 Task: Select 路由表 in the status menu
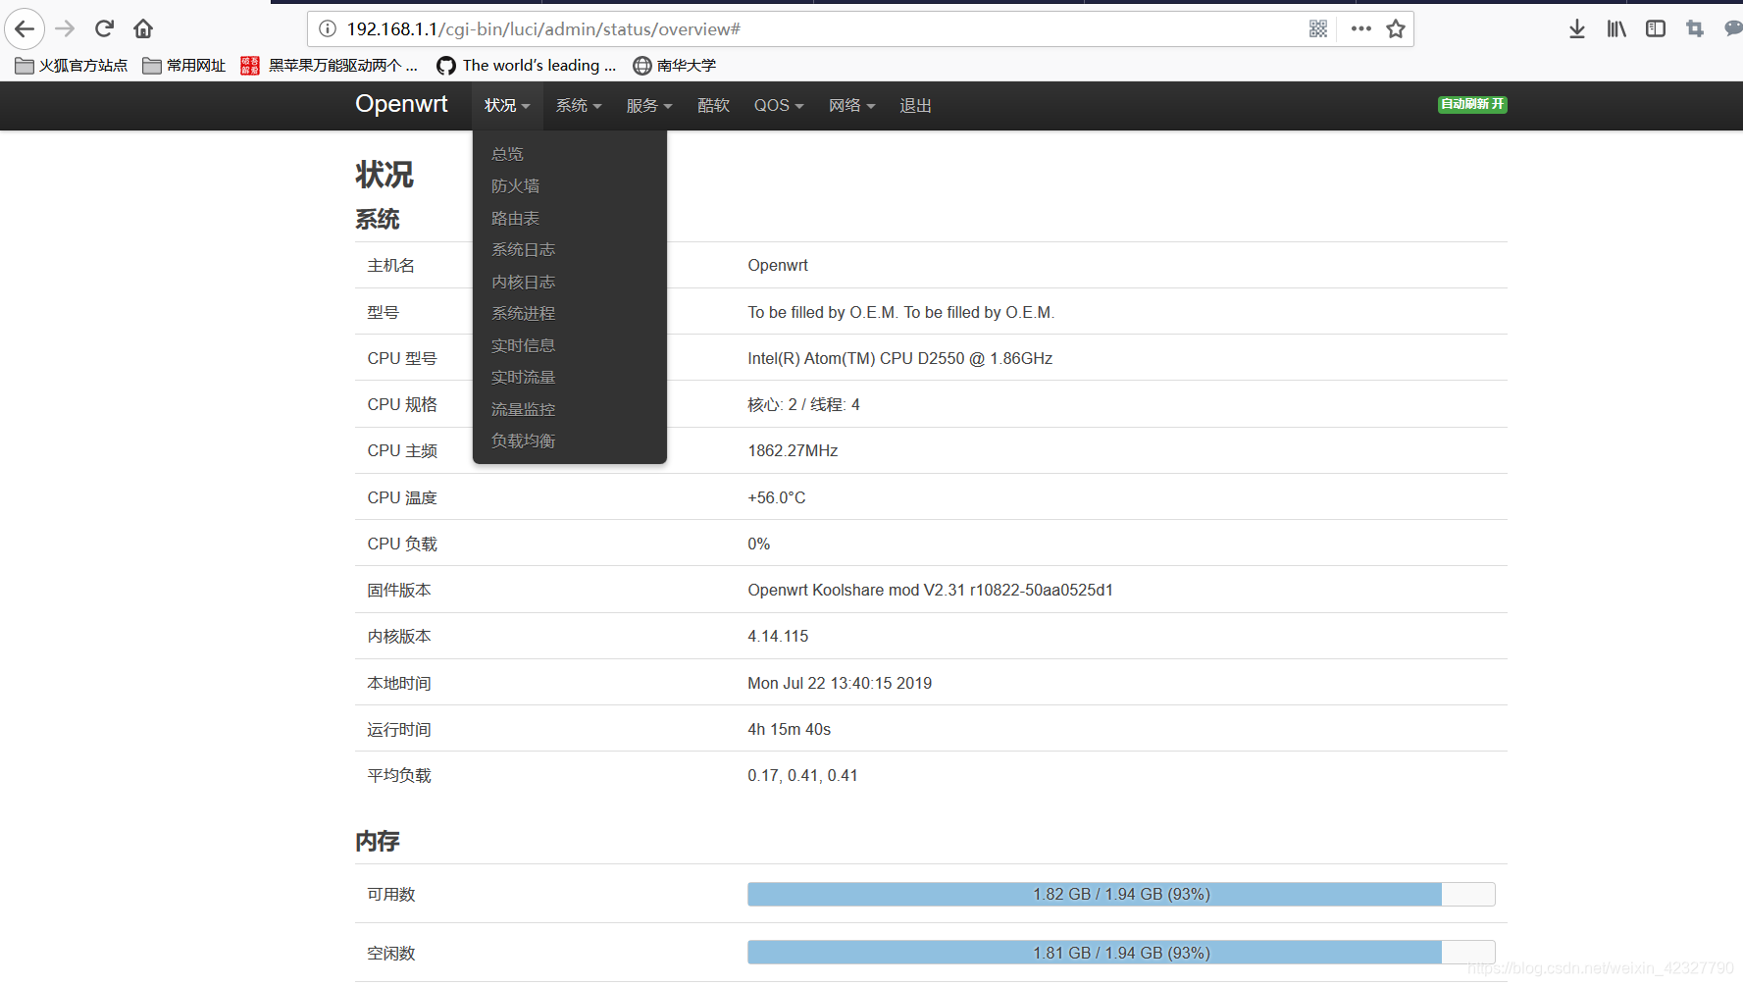(570, 218)
